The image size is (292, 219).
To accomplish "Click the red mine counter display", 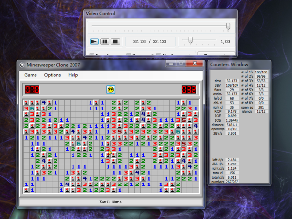I will (33, 90).
